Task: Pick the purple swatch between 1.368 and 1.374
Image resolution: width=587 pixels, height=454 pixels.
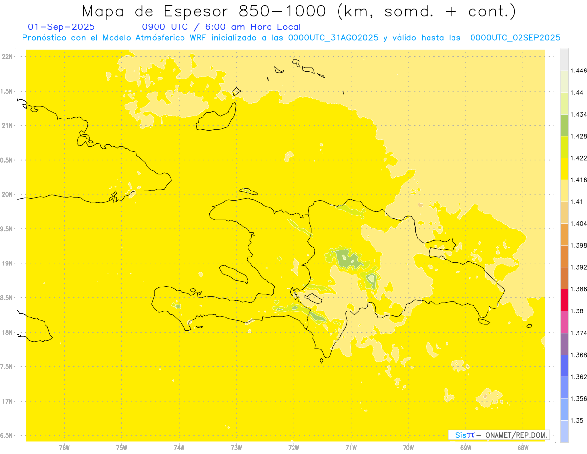Action: point(564,344)
